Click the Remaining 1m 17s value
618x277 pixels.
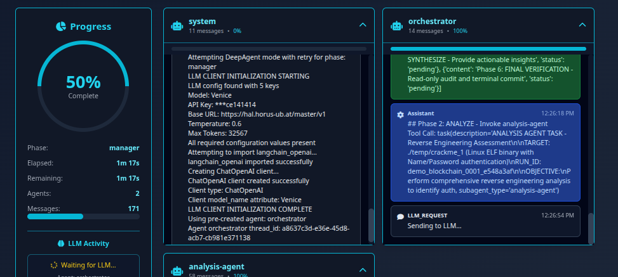tap(128, 178)
